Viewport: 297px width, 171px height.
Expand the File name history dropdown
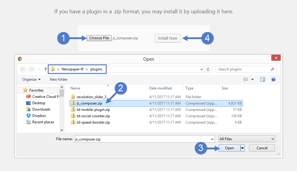(x=212, y=139)
